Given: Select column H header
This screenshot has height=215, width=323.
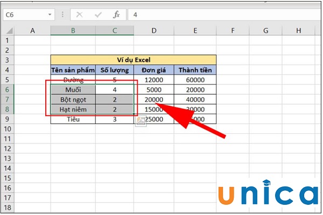Looking at the screenshot, I should coord(298,31).
